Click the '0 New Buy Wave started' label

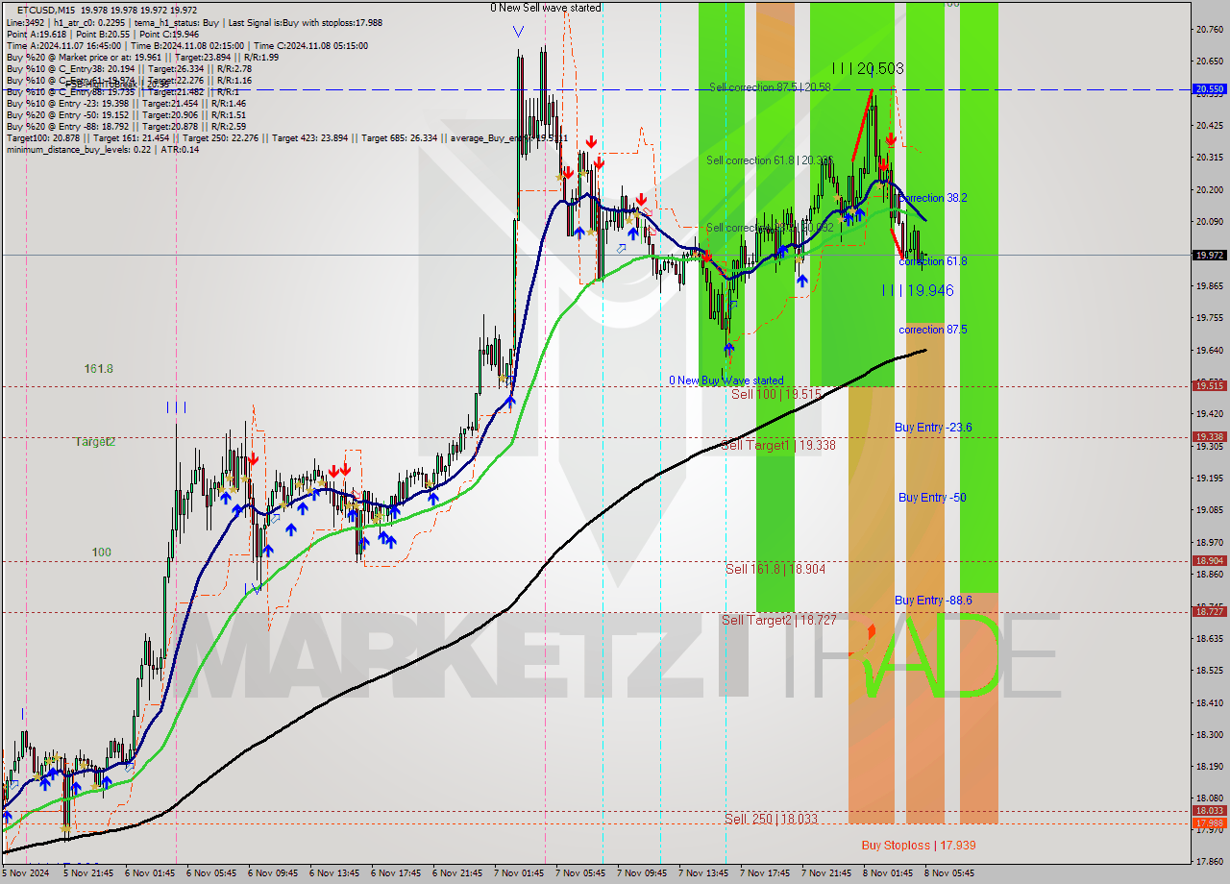tap(726, 381)
